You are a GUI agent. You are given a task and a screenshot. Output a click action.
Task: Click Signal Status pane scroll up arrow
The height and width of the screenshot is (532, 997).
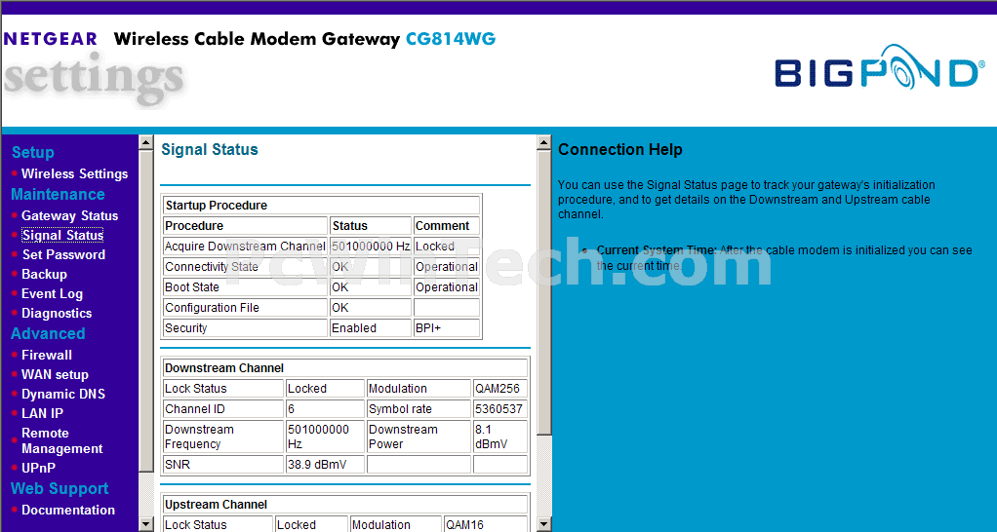[543, 142]
